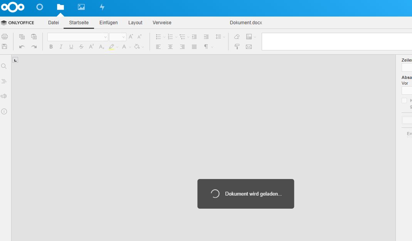Center-align the paragraph text

click(x=170, y=47)
